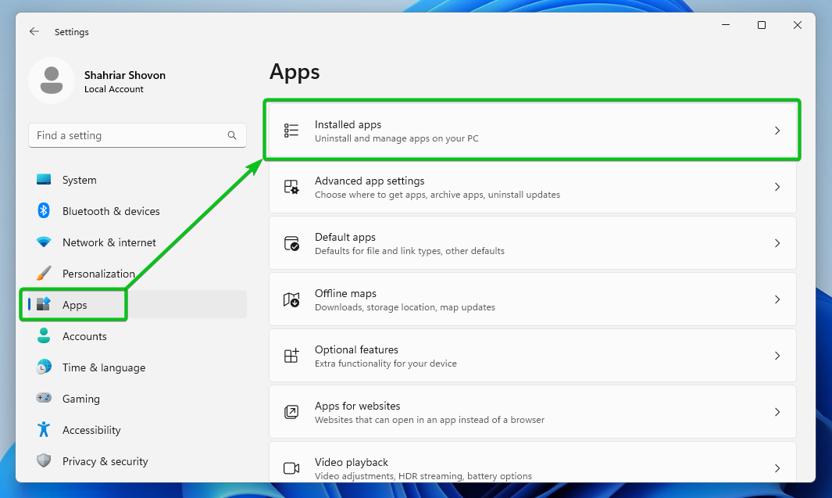
Task: Select the Accessibility person icon
Action: pos(44,429)
